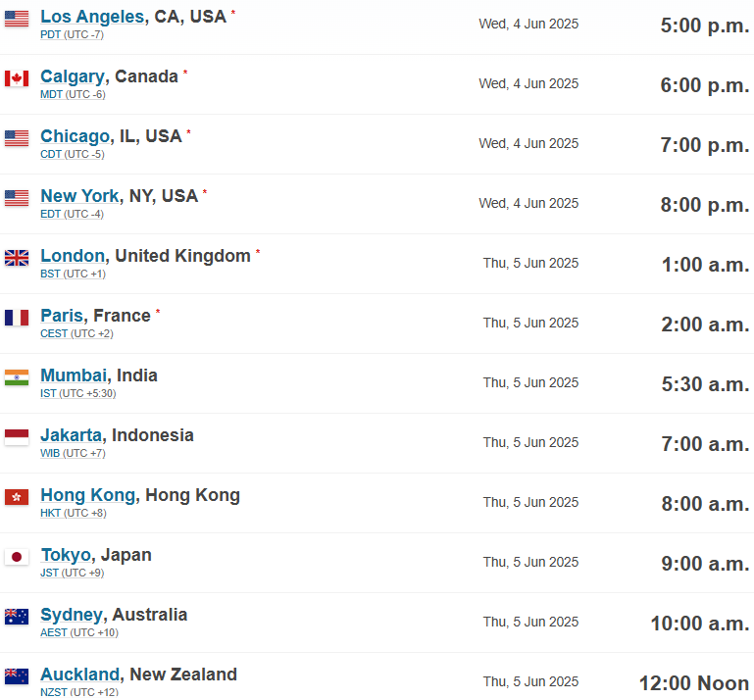
Task: Follow the Mumbai city link
Action: (74, 375)
